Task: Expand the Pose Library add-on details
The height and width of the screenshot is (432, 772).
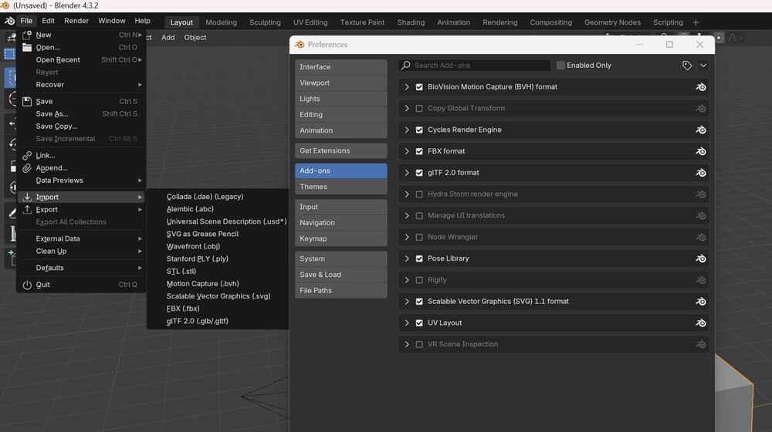Action: coord(407,258)
